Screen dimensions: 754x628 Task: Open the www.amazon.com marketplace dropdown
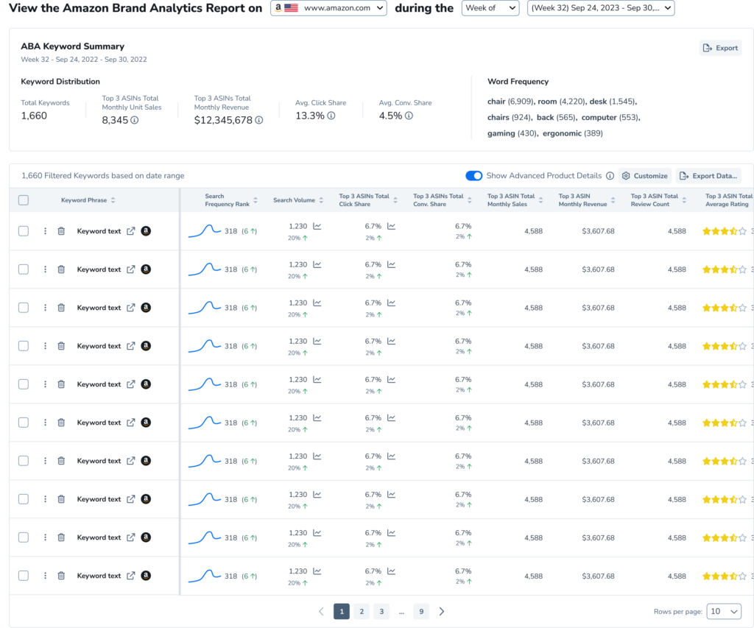(328, 8)
